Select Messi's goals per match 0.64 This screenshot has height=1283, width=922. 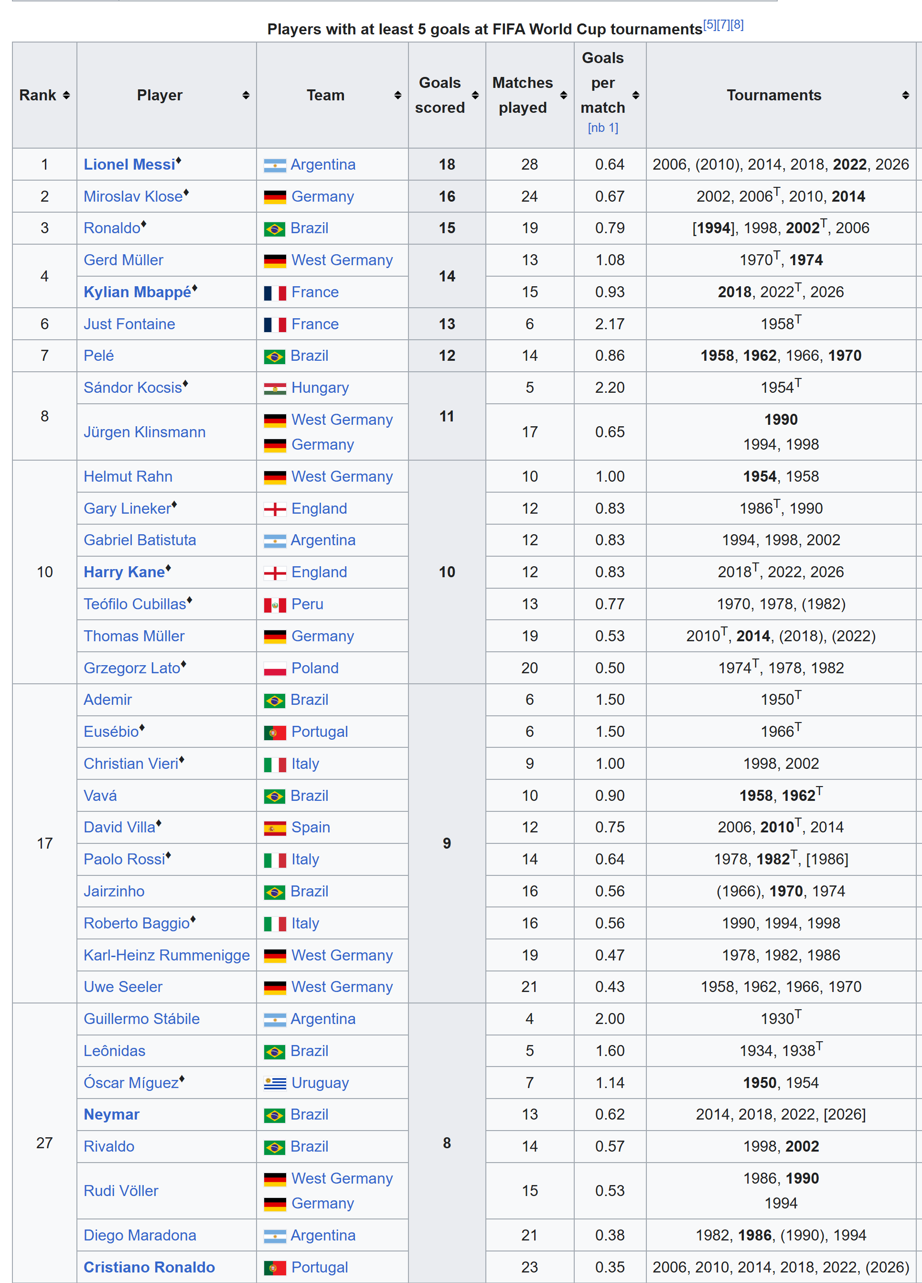click(x=610, y=165)
